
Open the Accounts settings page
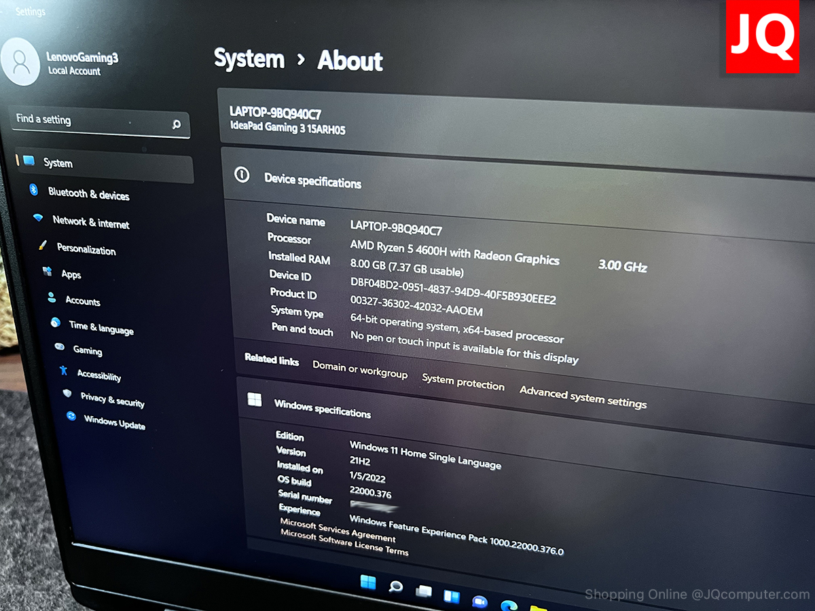(x=83, y=301)
